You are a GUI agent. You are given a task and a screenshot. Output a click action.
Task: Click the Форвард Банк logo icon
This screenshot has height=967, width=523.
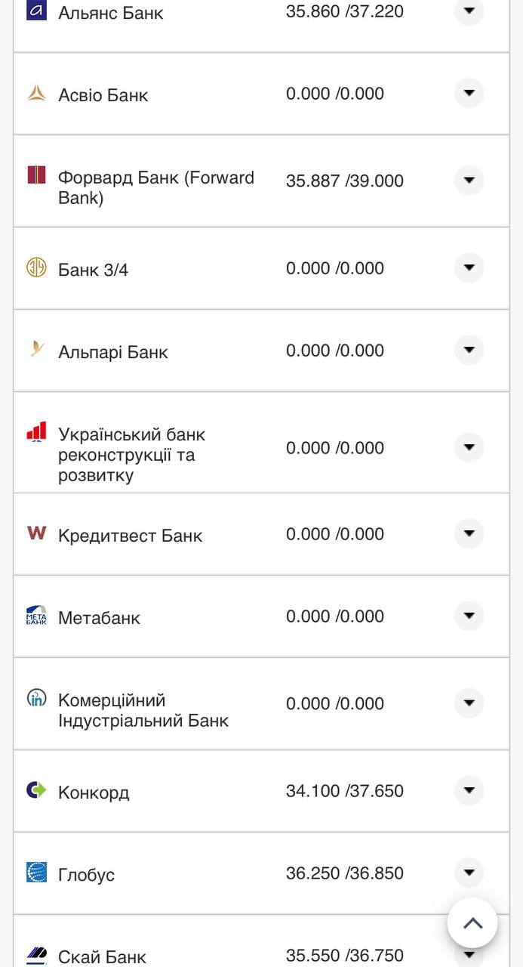[36, 175]
